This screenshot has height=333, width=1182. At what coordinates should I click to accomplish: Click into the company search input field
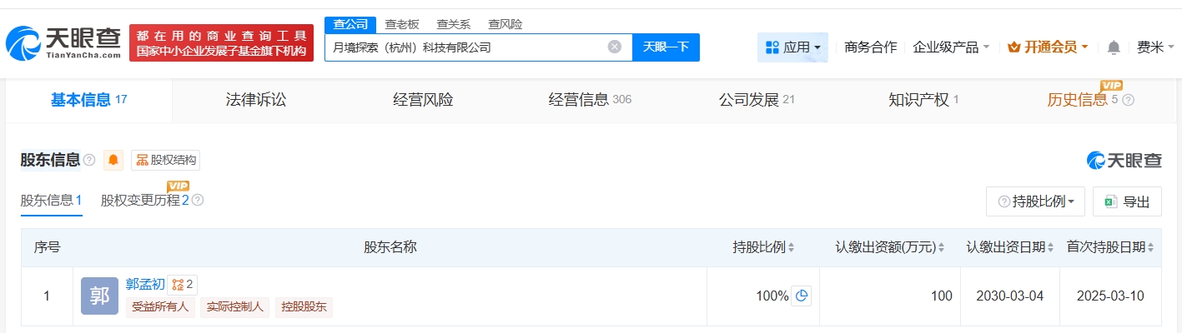(463, 47)
